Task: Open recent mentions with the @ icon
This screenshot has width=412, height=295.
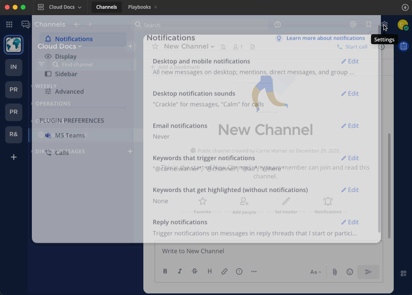Action: pos(353,25)
